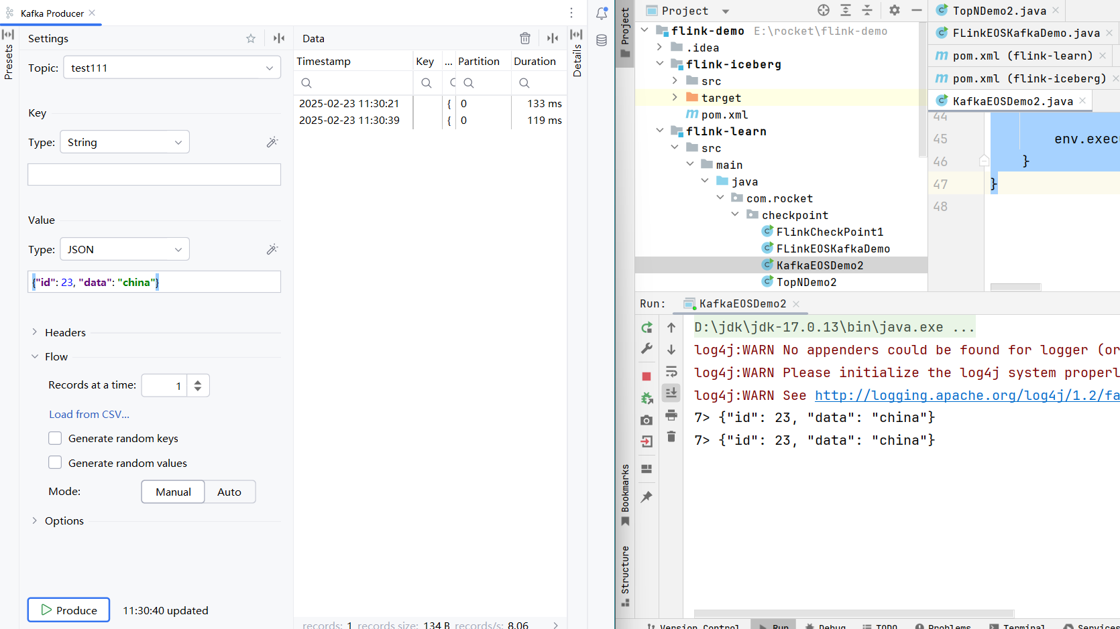Open the Database tool window icon

(602, 40)
